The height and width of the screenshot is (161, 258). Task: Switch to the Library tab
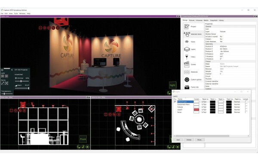[x=221, y=20]
